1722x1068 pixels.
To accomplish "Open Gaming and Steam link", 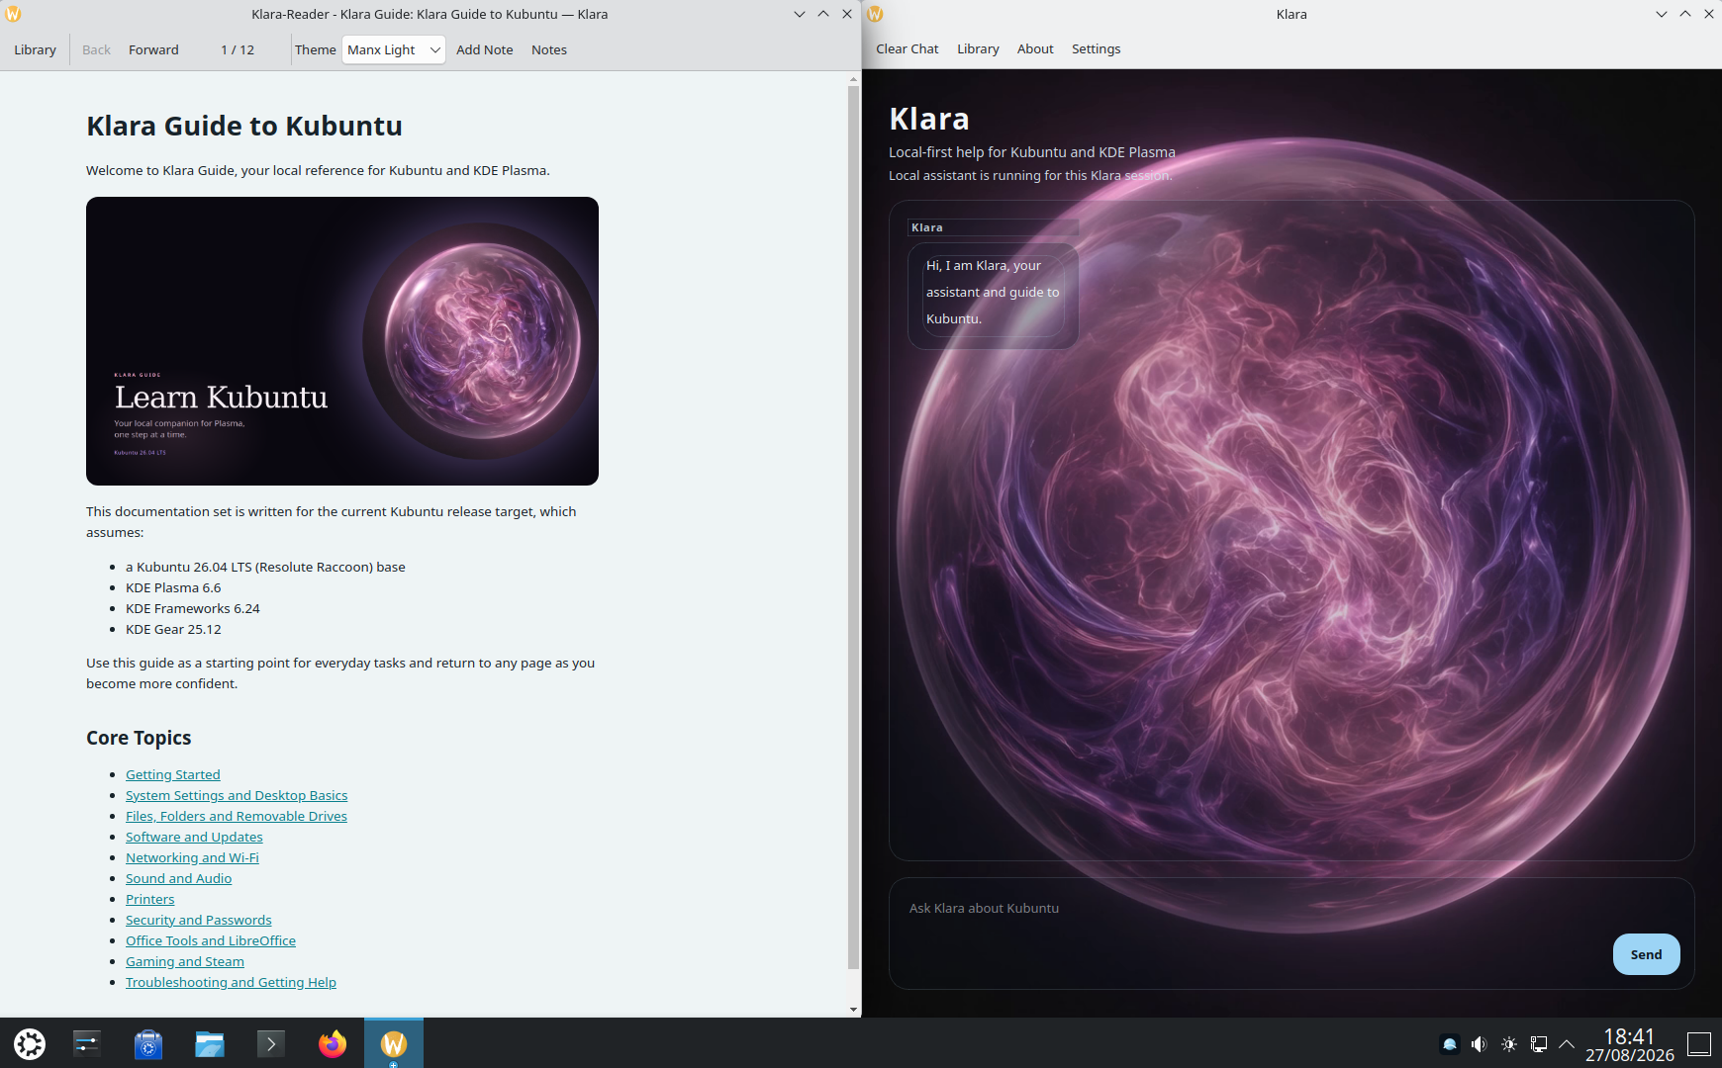I will point(185,961).
